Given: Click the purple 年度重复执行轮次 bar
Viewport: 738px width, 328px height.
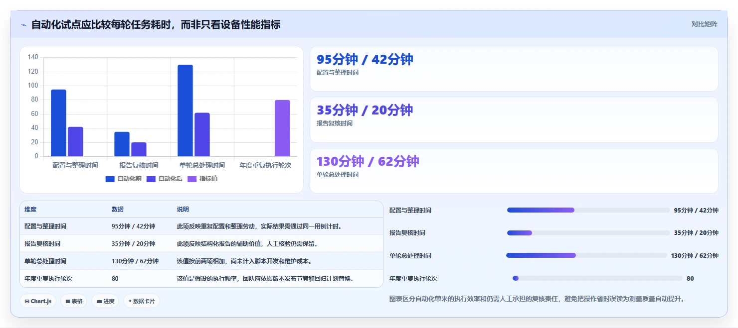Looking at the screenshot, I should (x=282, y=128).
